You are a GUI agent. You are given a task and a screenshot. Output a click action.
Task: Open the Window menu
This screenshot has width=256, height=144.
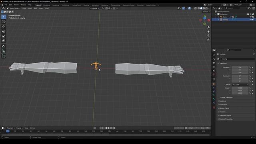point(23,5)
